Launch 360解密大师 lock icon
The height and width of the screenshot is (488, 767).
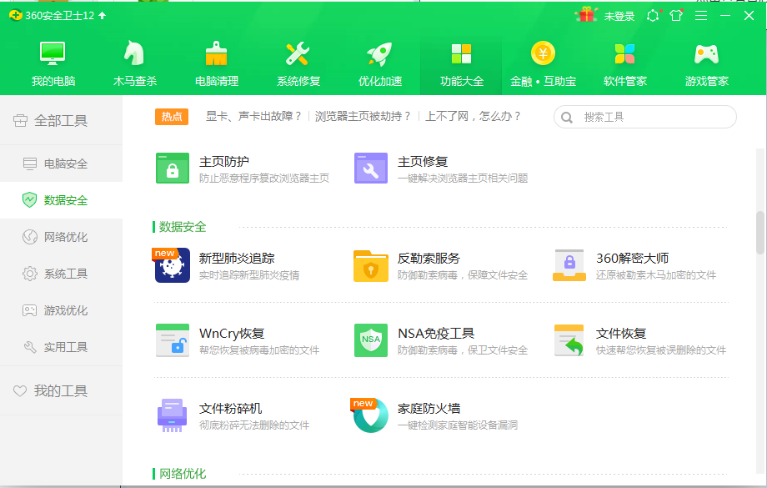coord(569,265)
